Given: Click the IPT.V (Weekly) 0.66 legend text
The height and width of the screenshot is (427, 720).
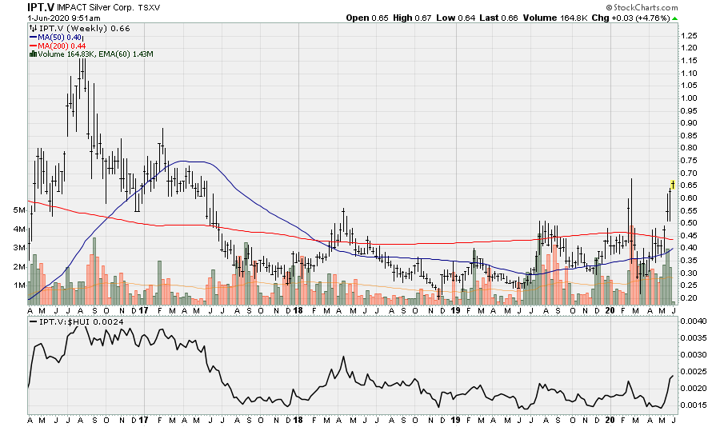Looking at the screenshot, I should pyautogui.click(x=85, y=29).
